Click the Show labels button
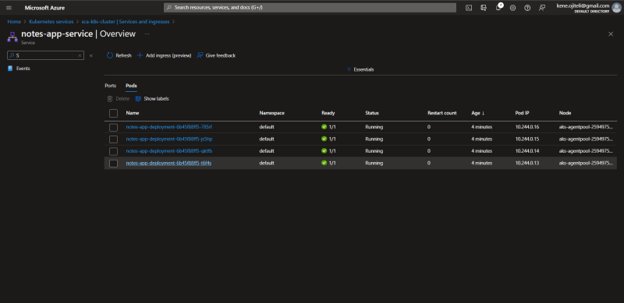The image size is (624, 303). click(x=152, y=99)
